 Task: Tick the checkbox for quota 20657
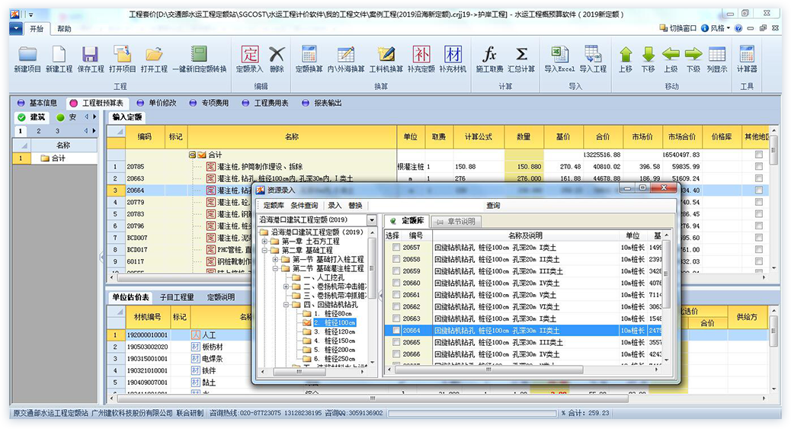pyautogui.click(x=396, y=248)
